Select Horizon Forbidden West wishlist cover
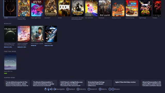165x93 pixels. (x=24, y=34)
